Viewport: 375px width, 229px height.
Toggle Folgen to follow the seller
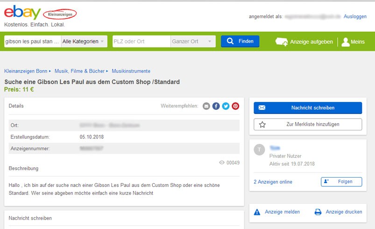point(341,182)
